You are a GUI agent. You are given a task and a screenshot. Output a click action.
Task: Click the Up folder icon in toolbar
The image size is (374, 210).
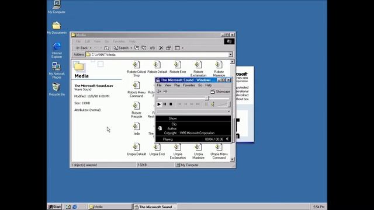pyautogui.click(x=106, y=48)
